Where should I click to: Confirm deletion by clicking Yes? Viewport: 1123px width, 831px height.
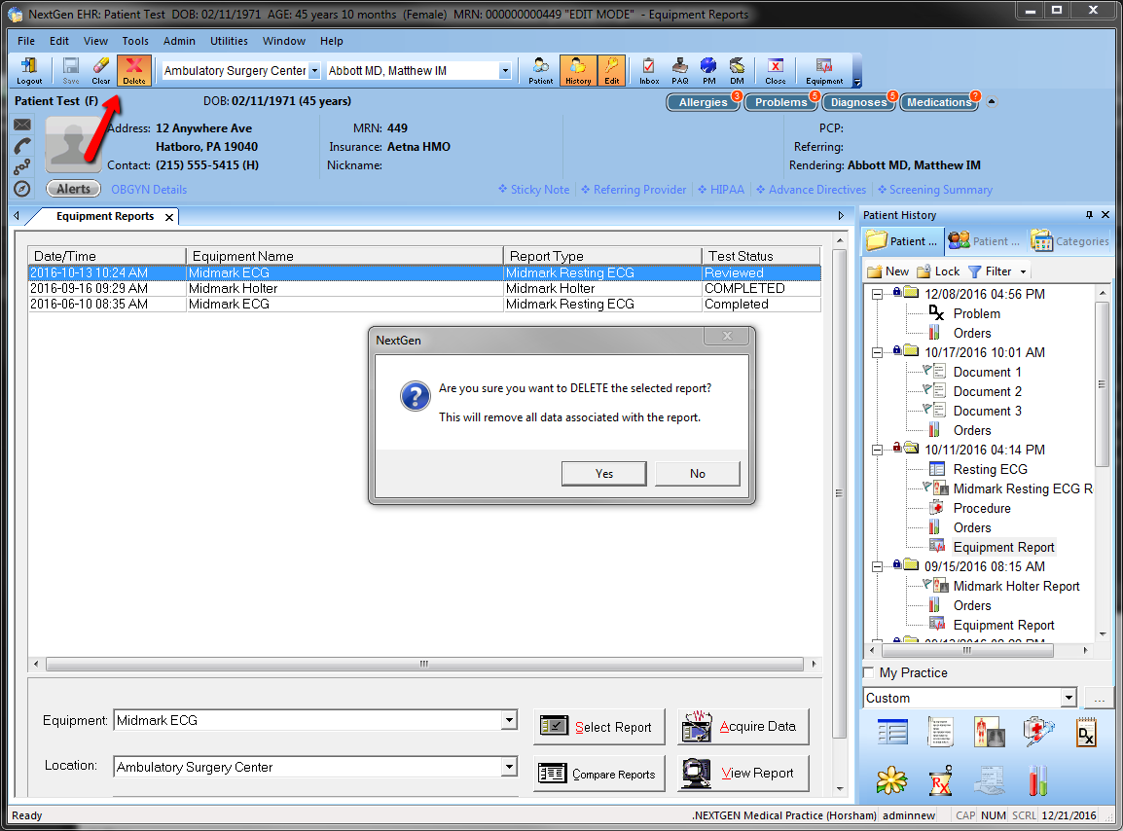tap(603, 474)
